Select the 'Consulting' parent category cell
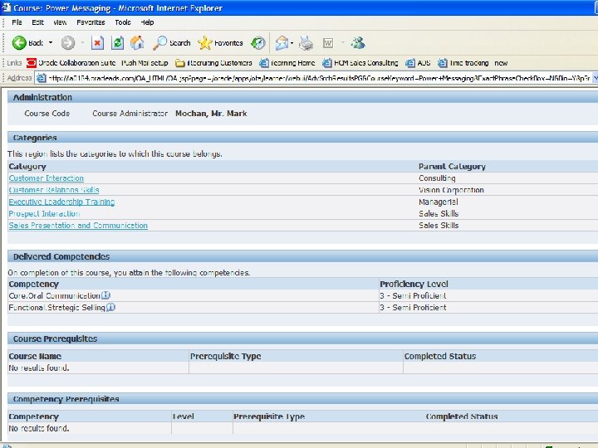The width and height of the screenshot is (598, 448). [x=437, y=178]
